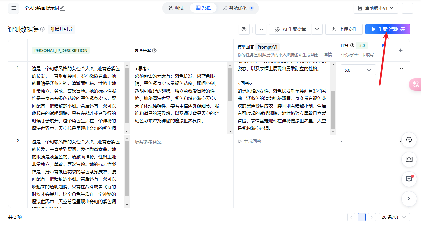Click the 展开引导 button
This screenshot has height=230, width=421.
coord(61,29)
